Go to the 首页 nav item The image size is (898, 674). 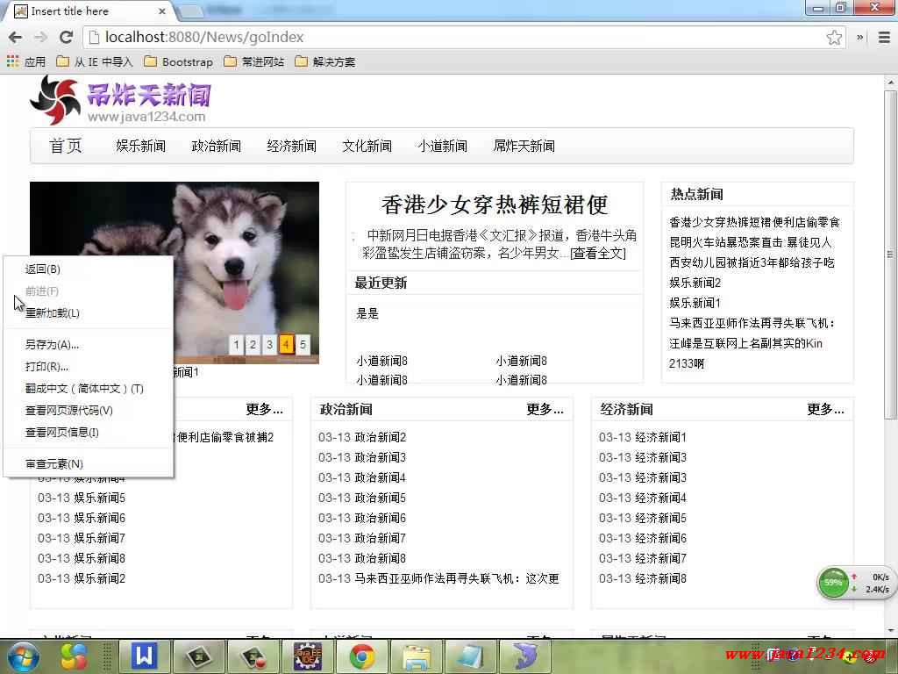pos(65,146)
